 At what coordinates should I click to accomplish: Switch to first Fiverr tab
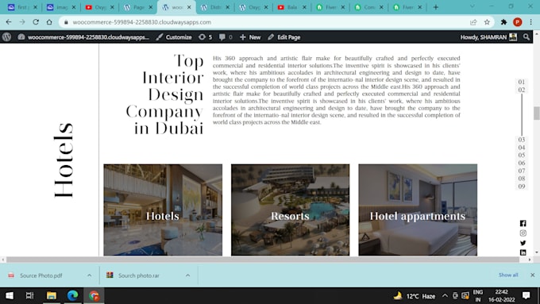pyautogui.click(x=330, y=7)
